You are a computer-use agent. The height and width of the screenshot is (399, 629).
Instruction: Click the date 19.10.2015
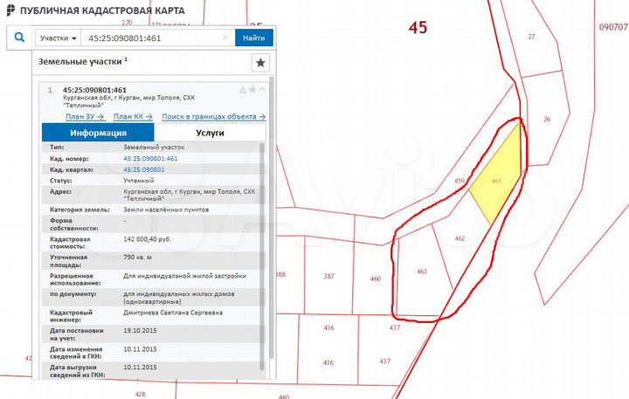(140, 330)
